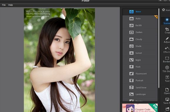Viewport: 170px width, 112px height.
Task: Click the Sand/Snow label text
Action: [x=141, y=88]
